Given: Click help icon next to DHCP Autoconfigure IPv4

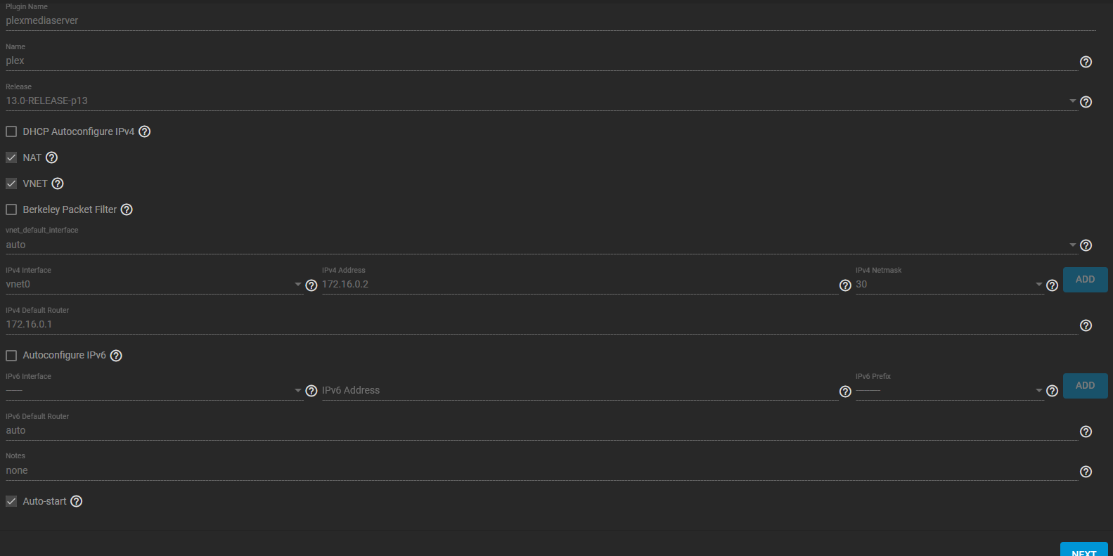Looking at the screenshot, I should 145,131.
